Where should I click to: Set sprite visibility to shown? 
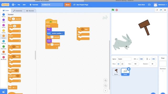click(118, 64)
